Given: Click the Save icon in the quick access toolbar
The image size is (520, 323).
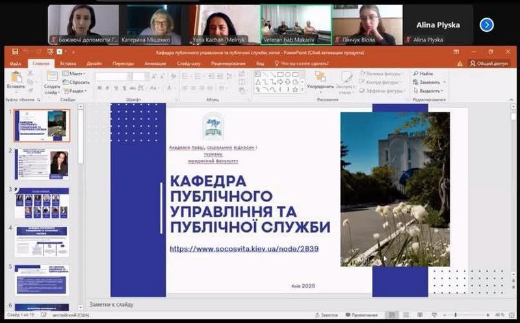Looking at the screenshot, I should pyautogui.click(x=15, y=51).
